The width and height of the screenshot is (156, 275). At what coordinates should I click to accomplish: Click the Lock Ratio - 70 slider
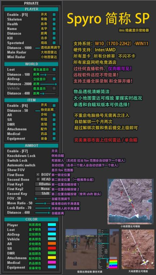(x=43, y=208)
